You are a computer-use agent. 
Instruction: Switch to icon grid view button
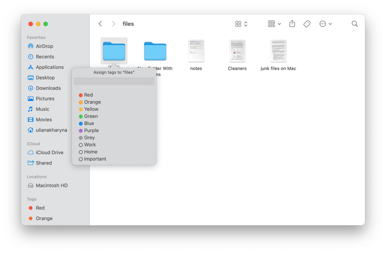[238, 24]
